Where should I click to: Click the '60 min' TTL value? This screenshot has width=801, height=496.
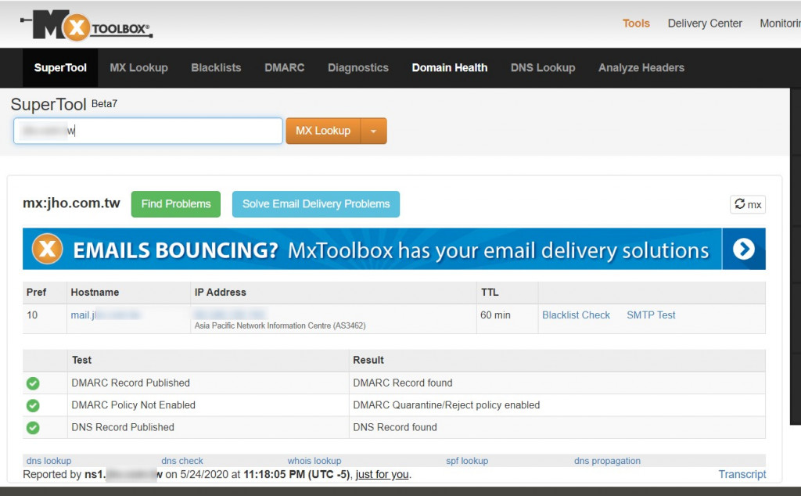point(495,315)
